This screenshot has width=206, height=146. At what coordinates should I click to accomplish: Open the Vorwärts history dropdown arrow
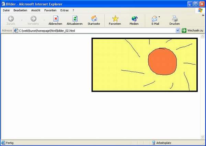point(44,20)
